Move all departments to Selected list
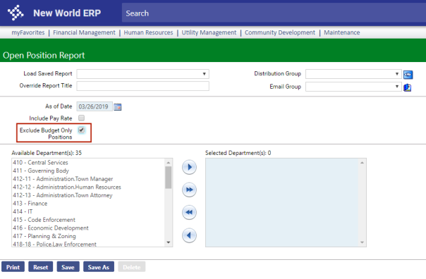The height and width of the screenshot is (279, 426). click(x=189, y=190)
